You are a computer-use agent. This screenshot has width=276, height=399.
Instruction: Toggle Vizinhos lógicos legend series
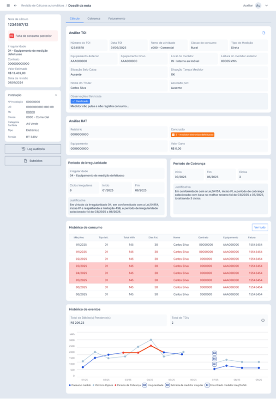click(103, 385)
